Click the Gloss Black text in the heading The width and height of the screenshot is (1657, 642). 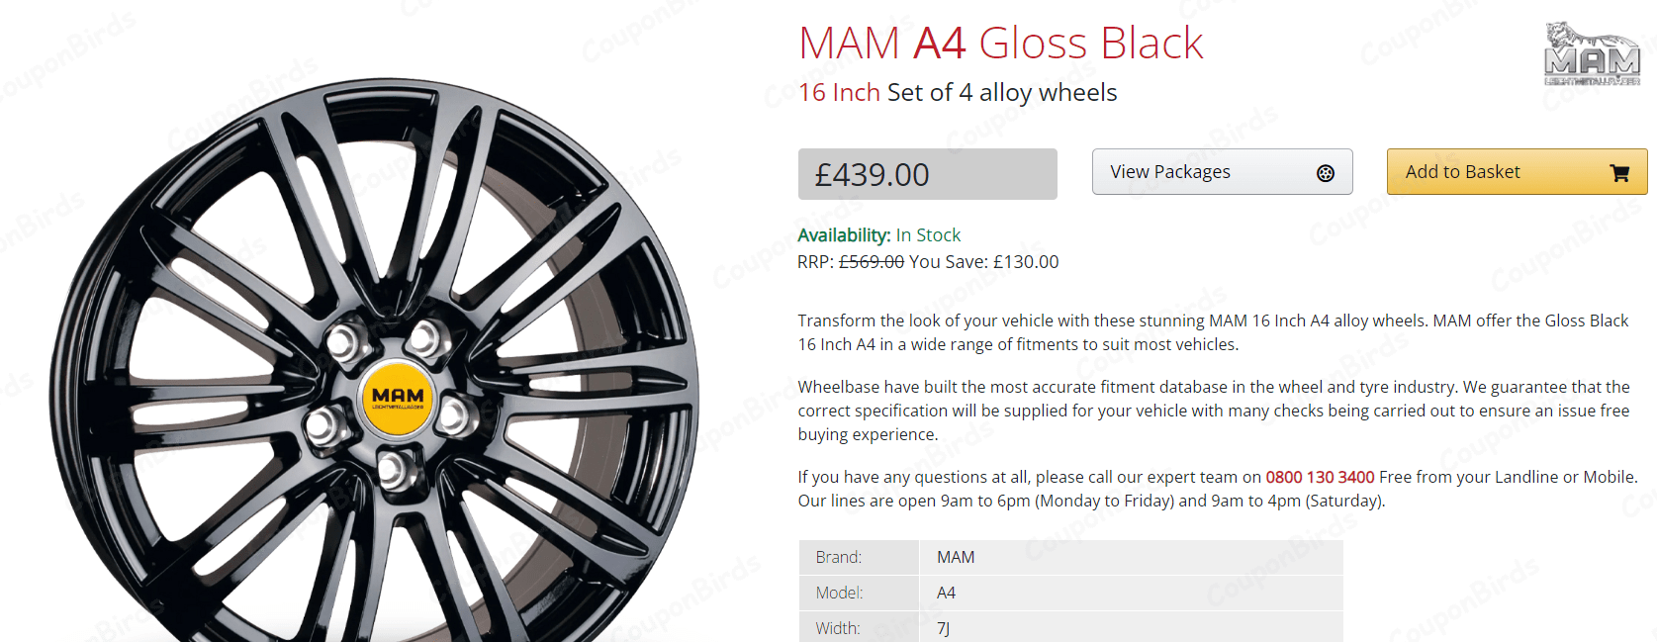(x=1090, y=43)
